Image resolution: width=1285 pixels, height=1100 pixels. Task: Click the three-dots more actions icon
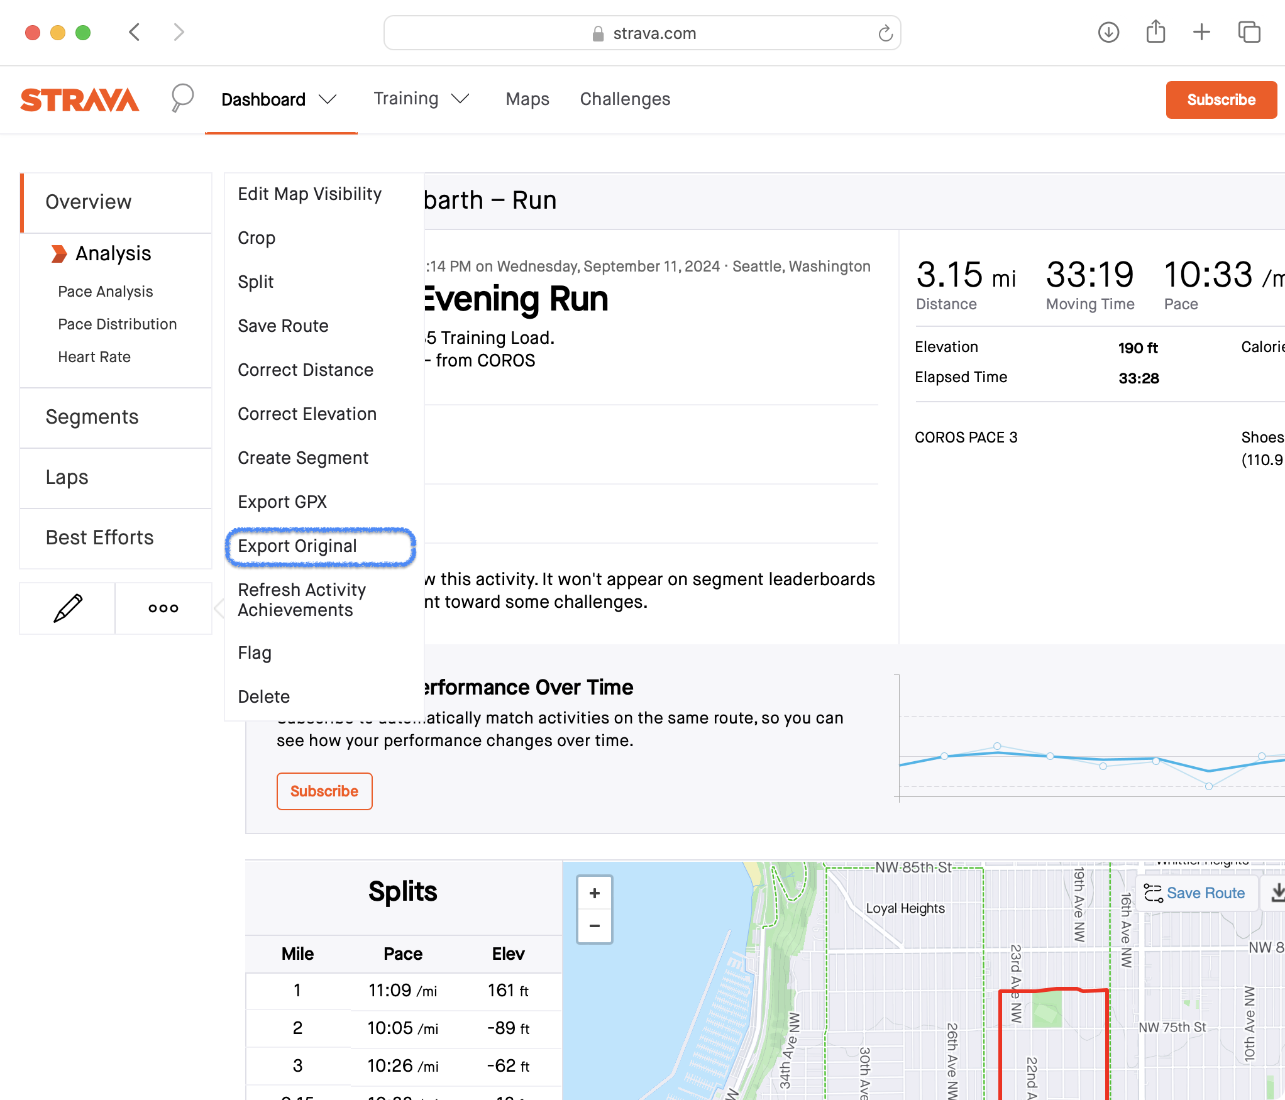coord(163,608)
